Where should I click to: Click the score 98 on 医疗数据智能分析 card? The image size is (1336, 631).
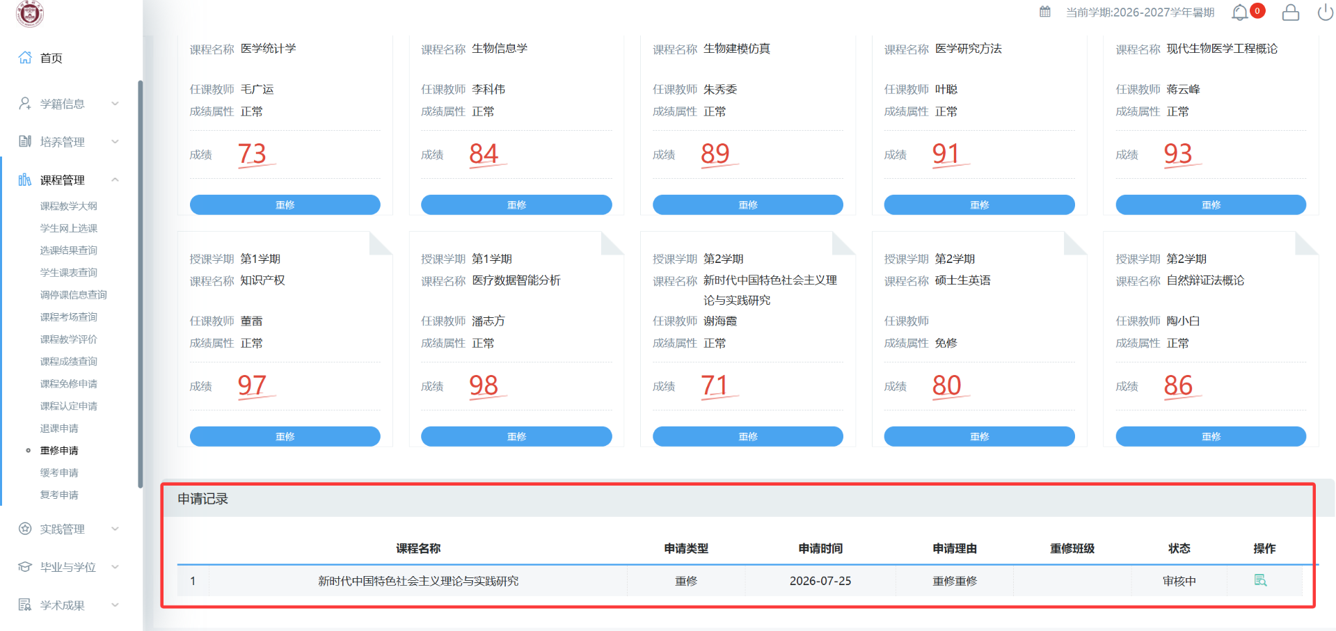(x=484, y=385)
